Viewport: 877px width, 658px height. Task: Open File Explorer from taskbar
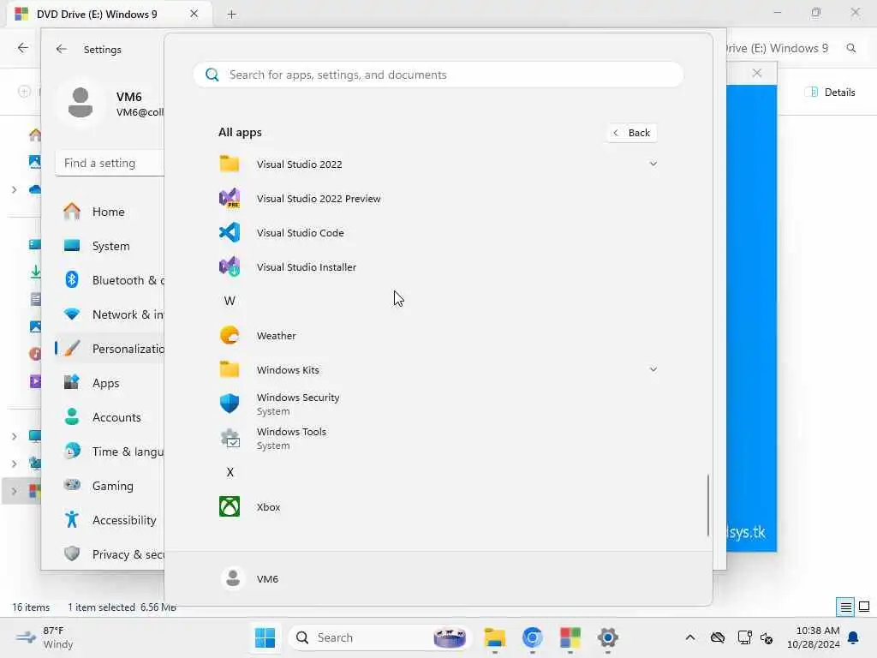click(494, 637)
